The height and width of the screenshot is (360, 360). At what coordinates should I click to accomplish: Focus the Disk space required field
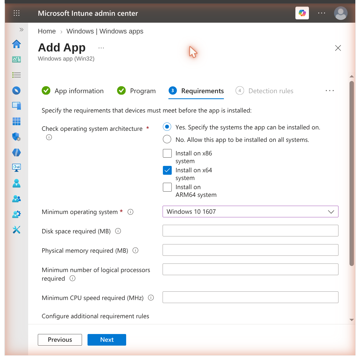click(x=250, y=231)
